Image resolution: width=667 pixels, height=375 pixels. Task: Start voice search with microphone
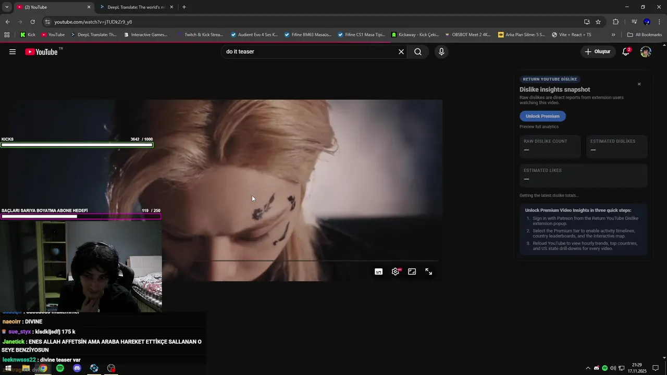click(x=441, y=52)
